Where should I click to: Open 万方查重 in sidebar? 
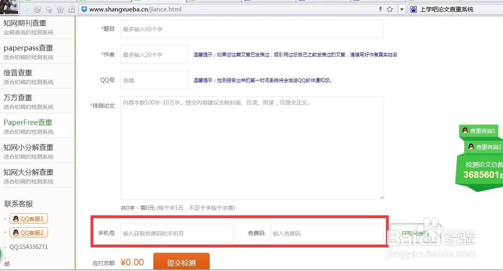[x=37, y=101]
